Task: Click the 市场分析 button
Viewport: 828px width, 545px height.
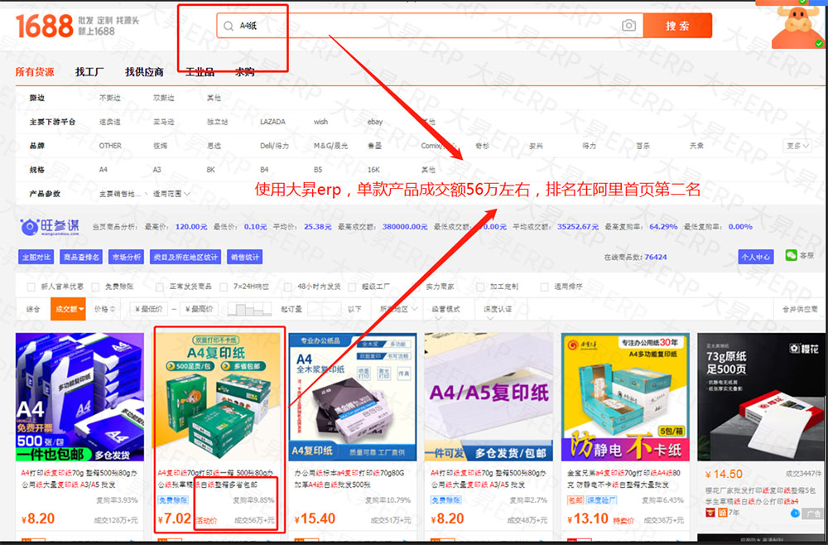Action: [x=125, y=257]
